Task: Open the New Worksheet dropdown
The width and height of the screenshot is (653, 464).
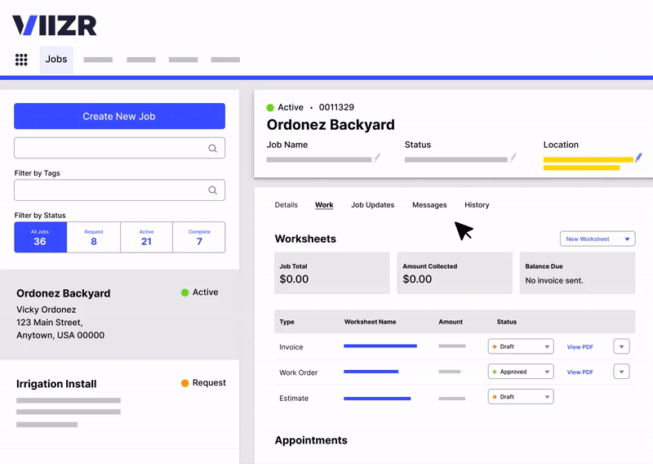Action: coord(597,239)
